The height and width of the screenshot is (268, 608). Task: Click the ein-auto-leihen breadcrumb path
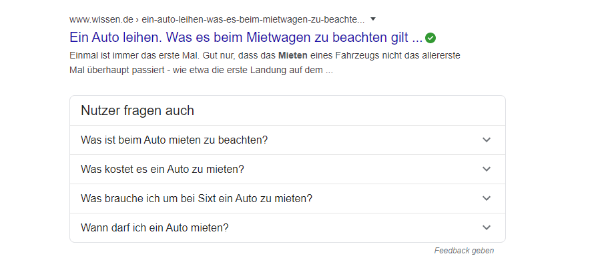253,19
